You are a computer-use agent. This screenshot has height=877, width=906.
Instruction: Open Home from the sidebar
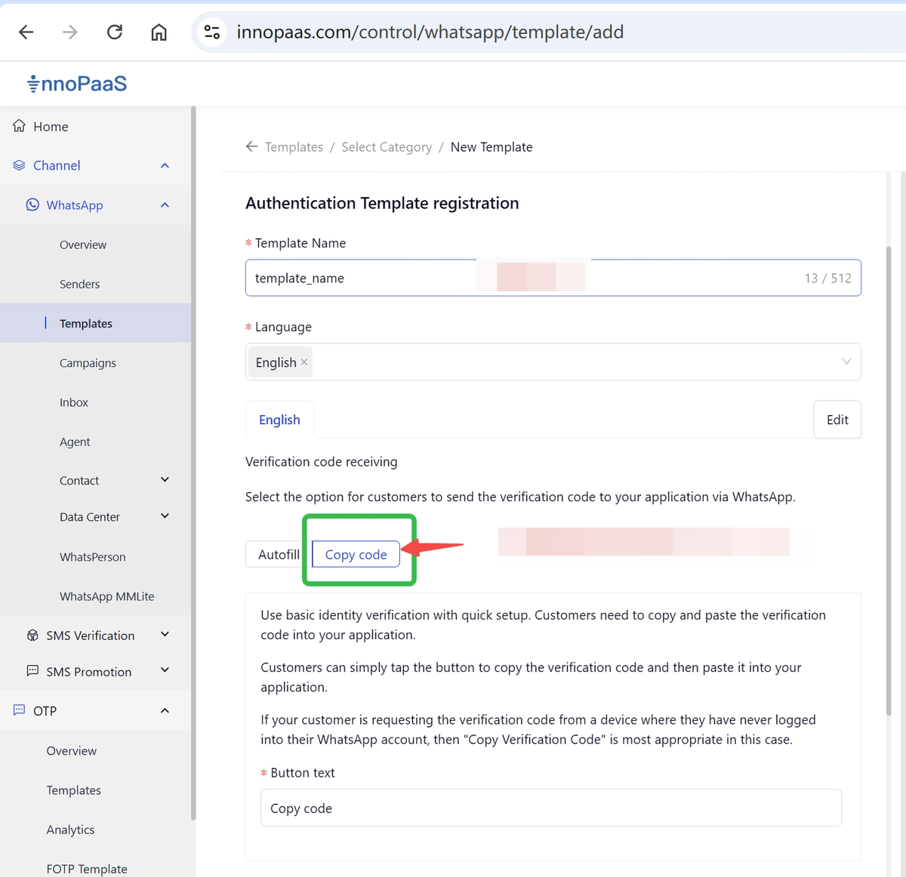[x=51, y=127]
